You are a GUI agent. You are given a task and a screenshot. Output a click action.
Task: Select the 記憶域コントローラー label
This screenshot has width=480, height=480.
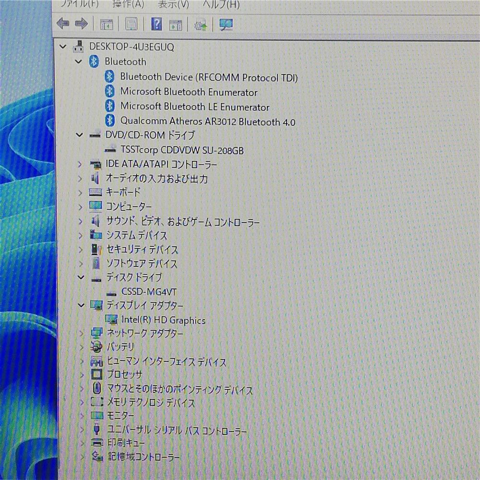pyautogui.click(x=144, y=457)
